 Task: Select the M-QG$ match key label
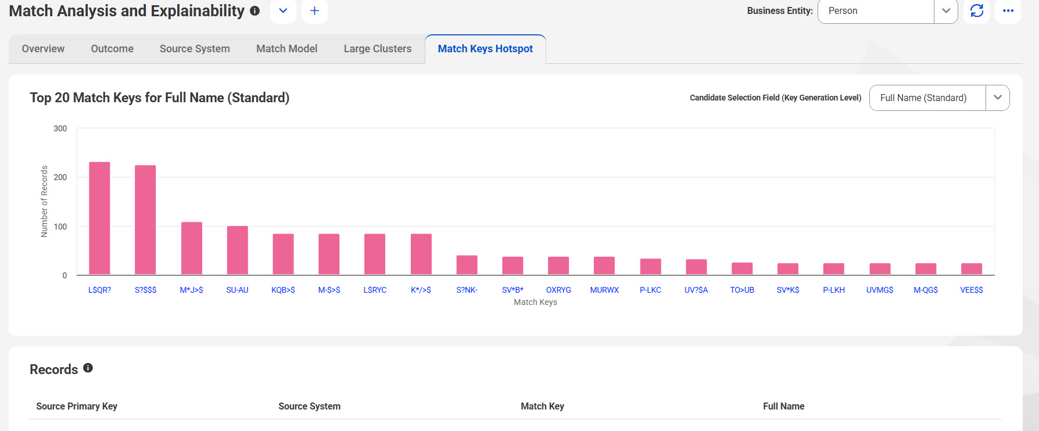coord(926,290)
